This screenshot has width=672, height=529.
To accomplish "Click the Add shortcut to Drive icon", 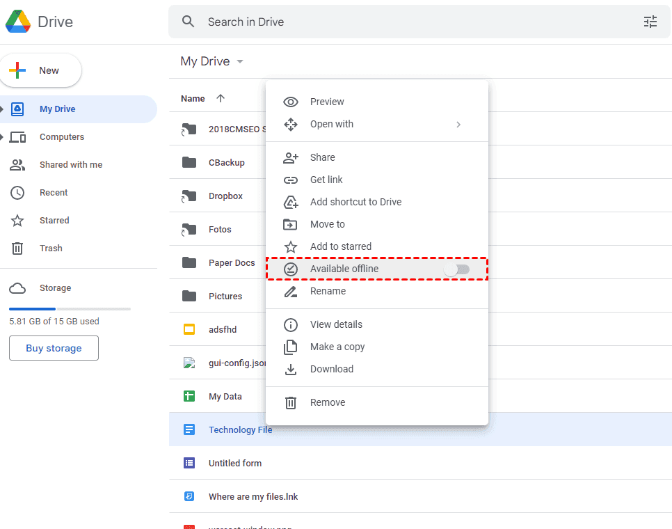I will point(291,202).
